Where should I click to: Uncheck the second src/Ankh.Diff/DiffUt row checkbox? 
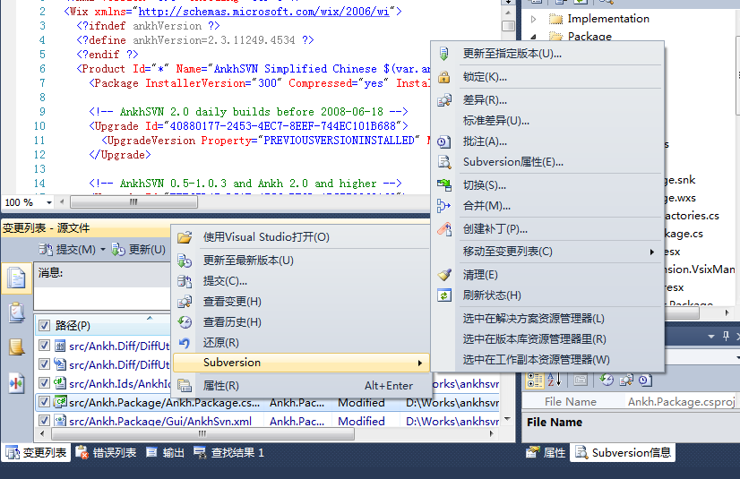tap(45, 364)
